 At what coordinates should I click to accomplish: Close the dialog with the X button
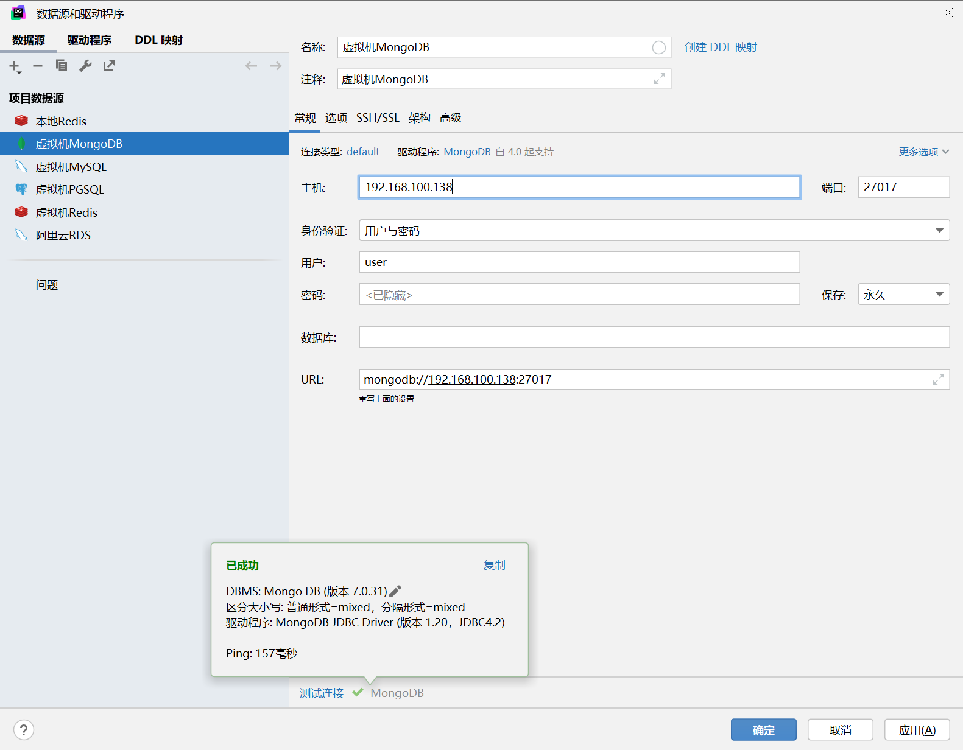coord(948,13)
